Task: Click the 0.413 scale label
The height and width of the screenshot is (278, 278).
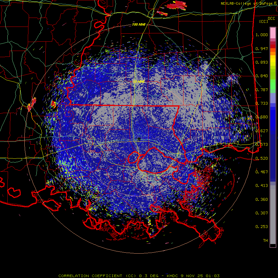Action: click(x=262, y=186)
